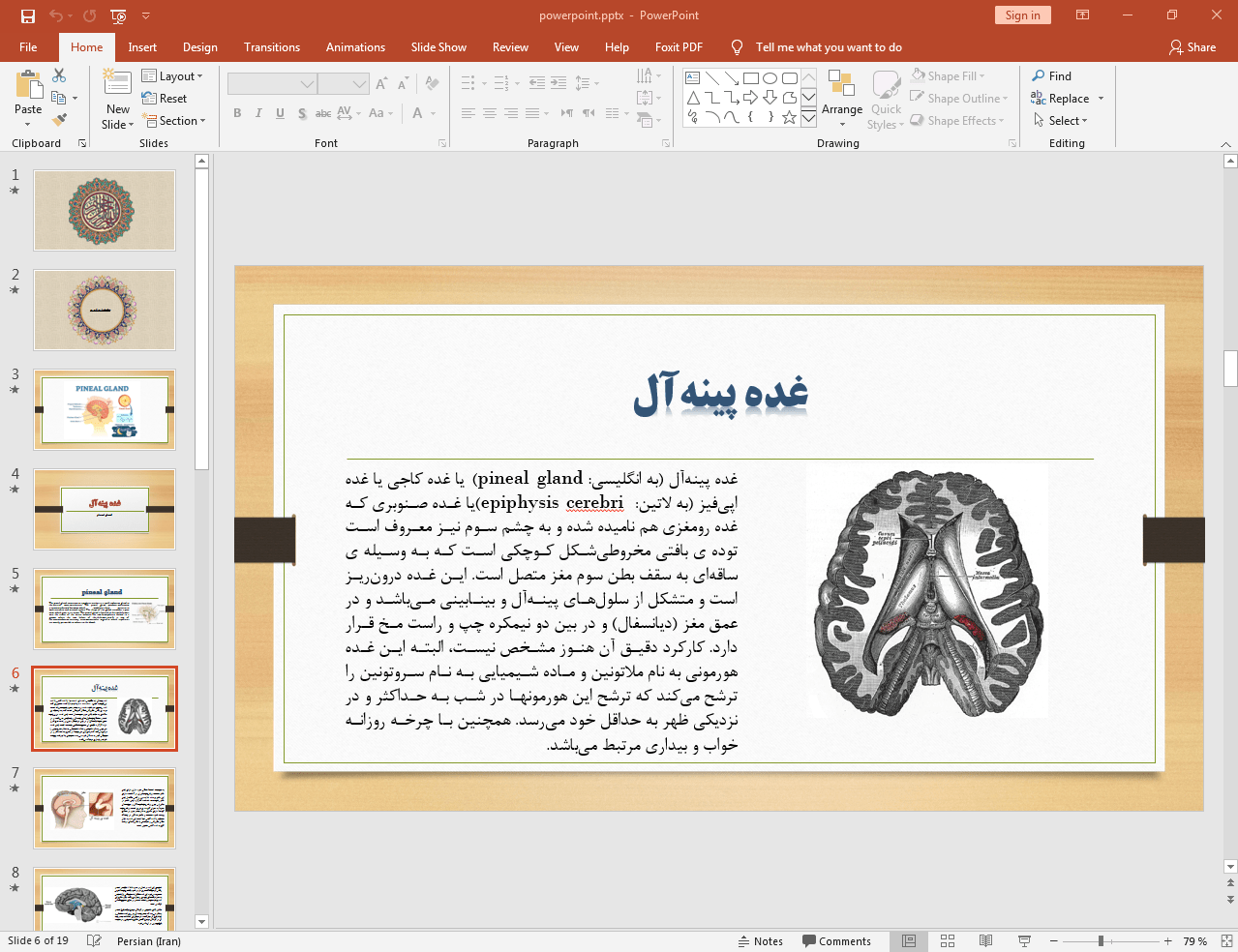Click the Persian (Iran) language indicator
Viewport: 1238px width, 952px height.
pyautogui.click(x=149, y=941)
